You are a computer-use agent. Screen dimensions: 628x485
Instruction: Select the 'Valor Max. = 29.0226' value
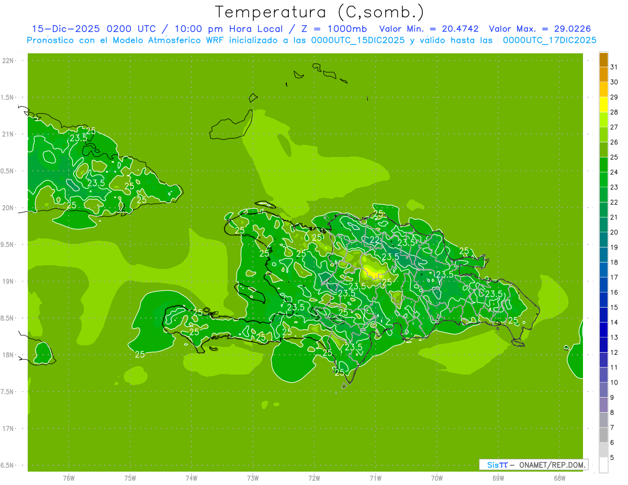pyautogui.click(x=541, y=29)
